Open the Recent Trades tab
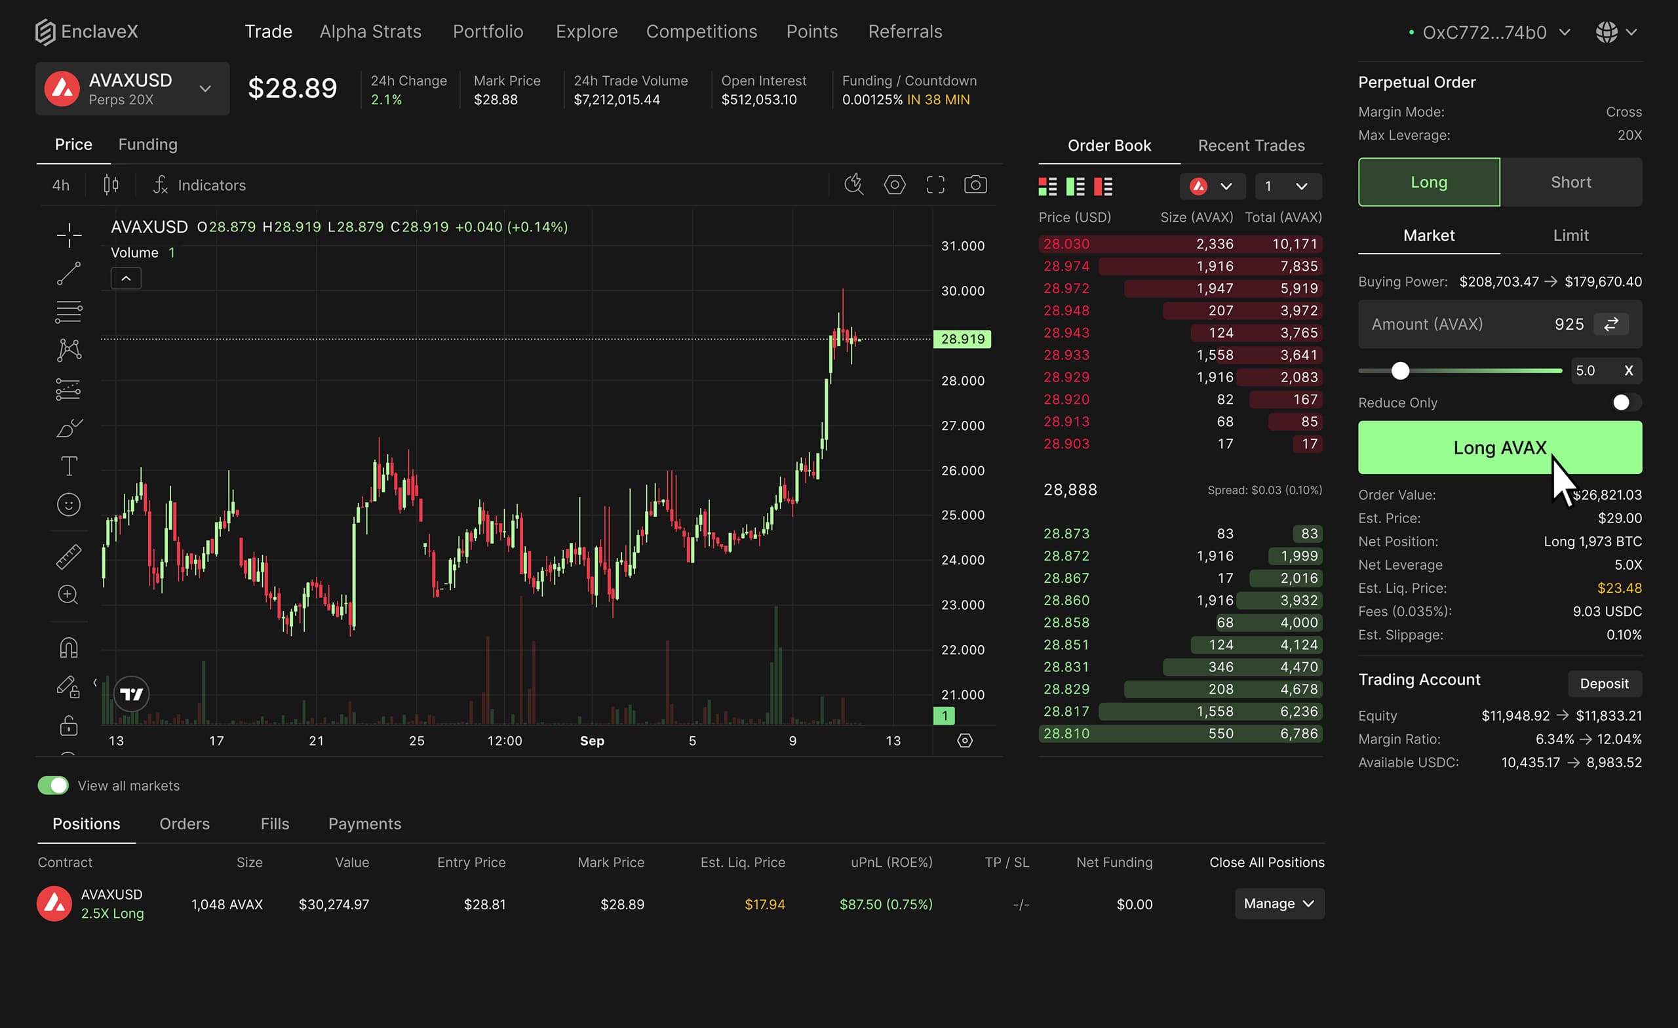This screenshot has height=1028, width=1678. click(x=1252, y=146)
